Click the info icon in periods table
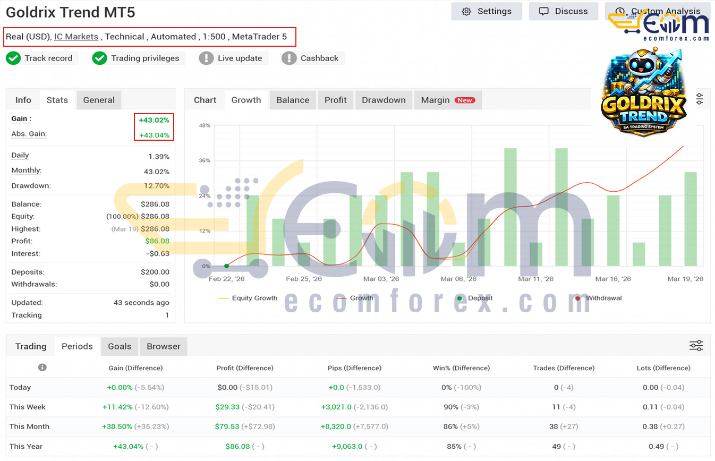The width and height of the screenshot is (715, 461). 42,368
